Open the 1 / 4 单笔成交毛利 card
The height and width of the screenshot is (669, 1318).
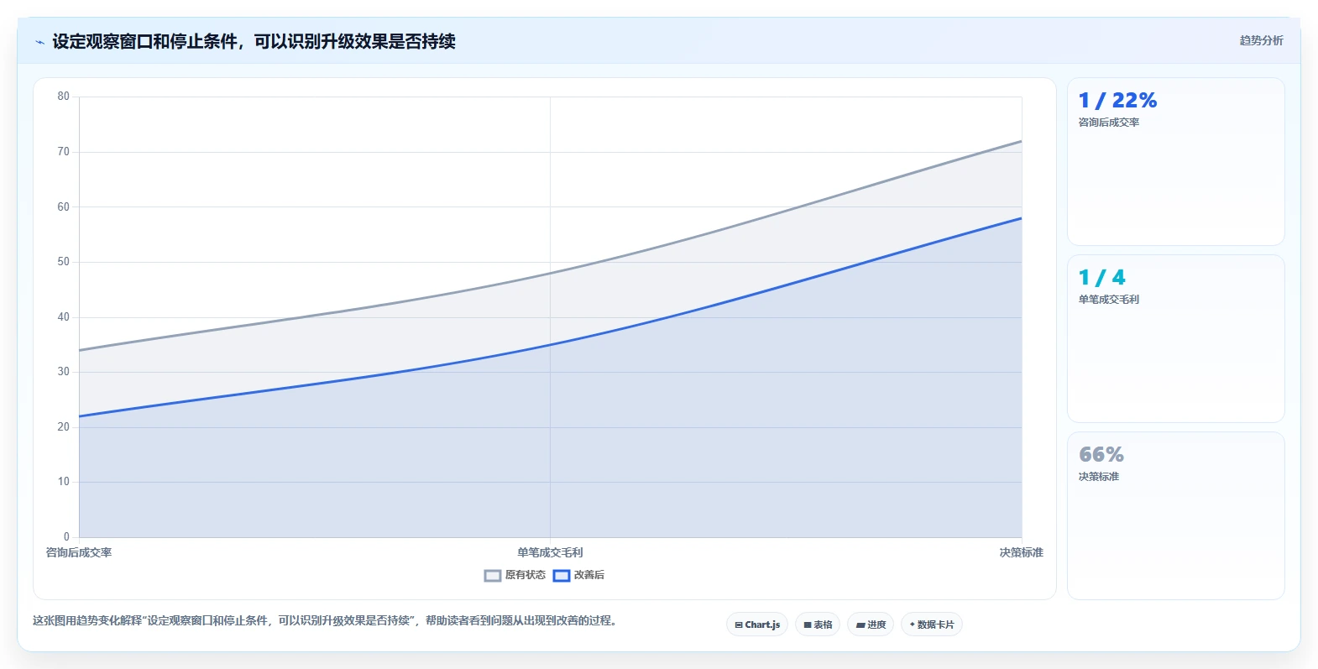(1175, 339)
